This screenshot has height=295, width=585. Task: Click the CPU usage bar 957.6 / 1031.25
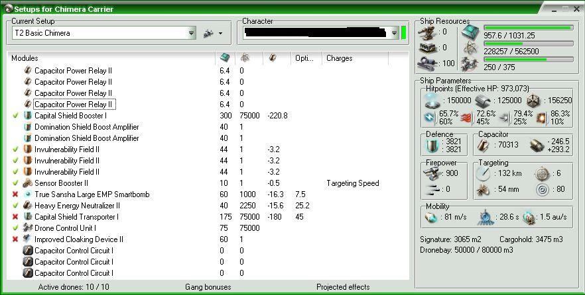tap(528, 28)
